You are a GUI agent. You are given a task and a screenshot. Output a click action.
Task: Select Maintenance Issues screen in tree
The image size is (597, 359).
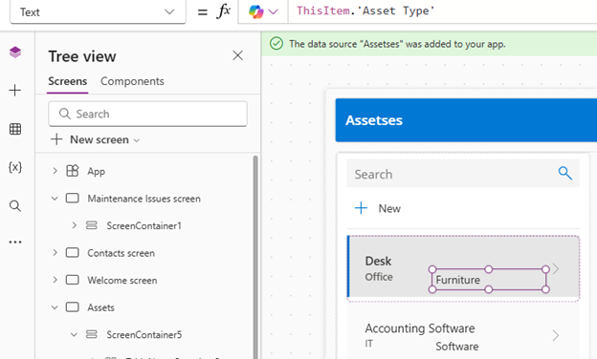coord(144,199)
